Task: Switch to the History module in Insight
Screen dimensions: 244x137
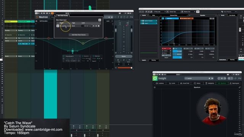Action: pyautogui.click(x=197, y=83)
